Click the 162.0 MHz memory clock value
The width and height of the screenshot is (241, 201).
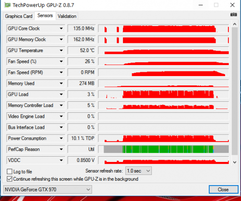[x=81, y=40]
